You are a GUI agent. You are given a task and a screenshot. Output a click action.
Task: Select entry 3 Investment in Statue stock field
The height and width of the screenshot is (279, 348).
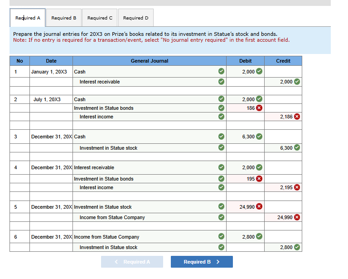[150, 148]
